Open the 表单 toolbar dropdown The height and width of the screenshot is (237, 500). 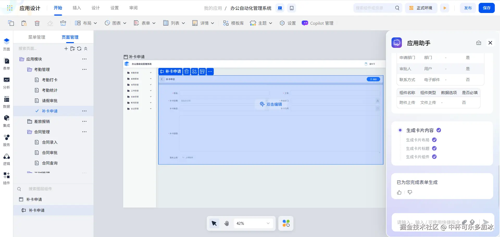pos(145,23)
